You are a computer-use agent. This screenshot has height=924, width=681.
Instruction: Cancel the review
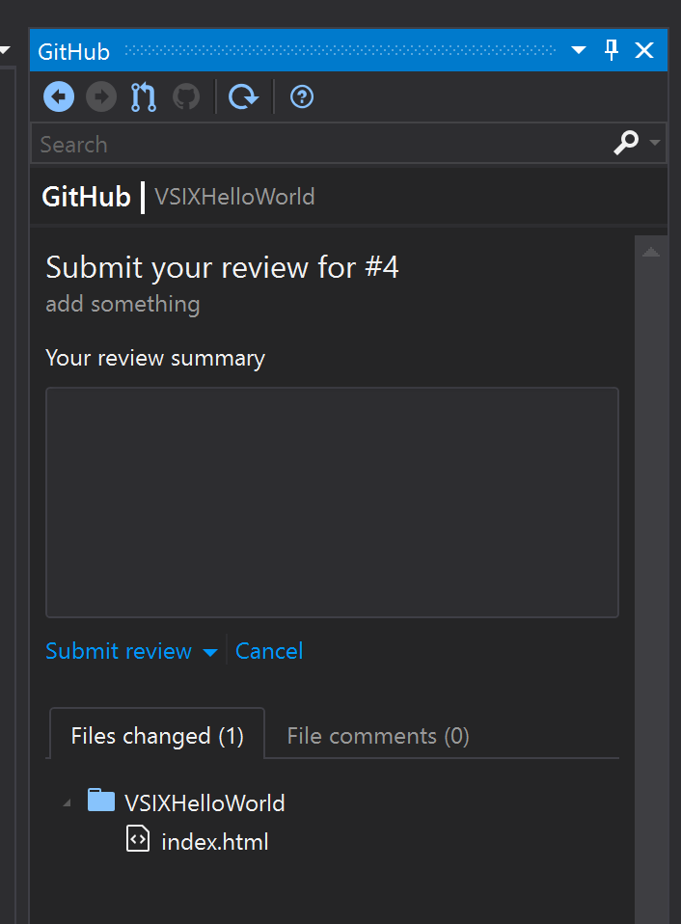[x=269, y=651]
